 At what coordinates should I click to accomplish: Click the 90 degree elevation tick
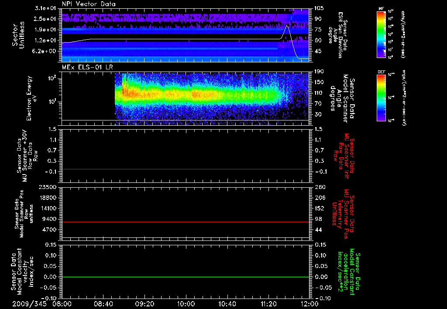[318, 19]
